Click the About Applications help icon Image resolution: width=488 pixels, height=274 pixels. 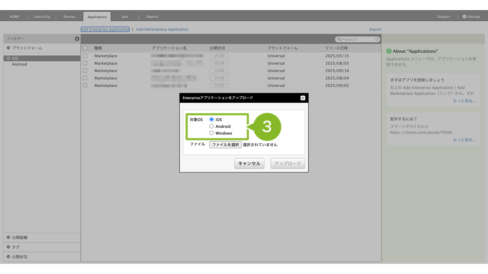[x=389, y=51]
